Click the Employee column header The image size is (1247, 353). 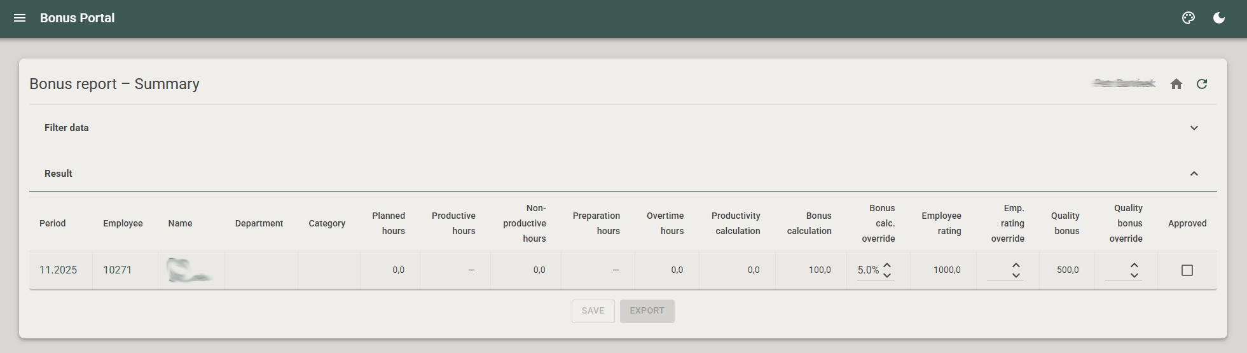pyautogui.click(x=123, y=223)
